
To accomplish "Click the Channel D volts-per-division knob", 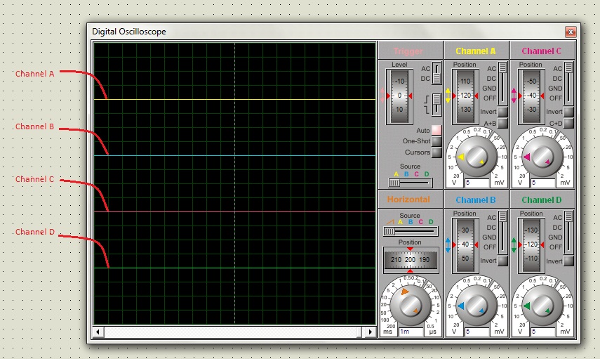I will [541, 306].
